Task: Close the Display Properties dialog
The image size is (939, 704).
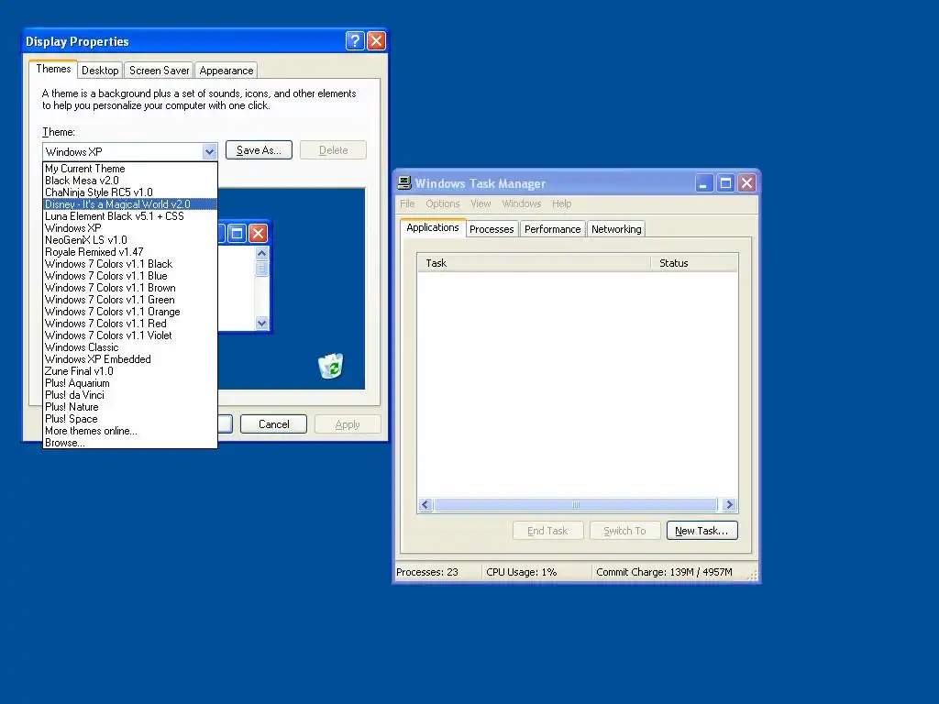Action: click(x=376, y=40)
